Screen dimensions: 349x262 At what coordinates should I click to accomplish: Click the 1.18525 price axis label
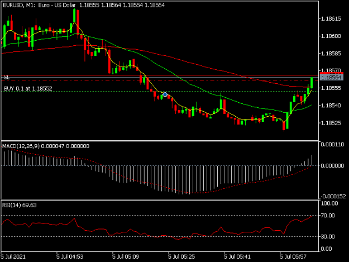pos(331,123)
